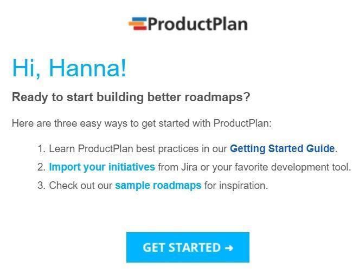Click the ProductPlan wordmark in the header

click(x=197, y=24)
